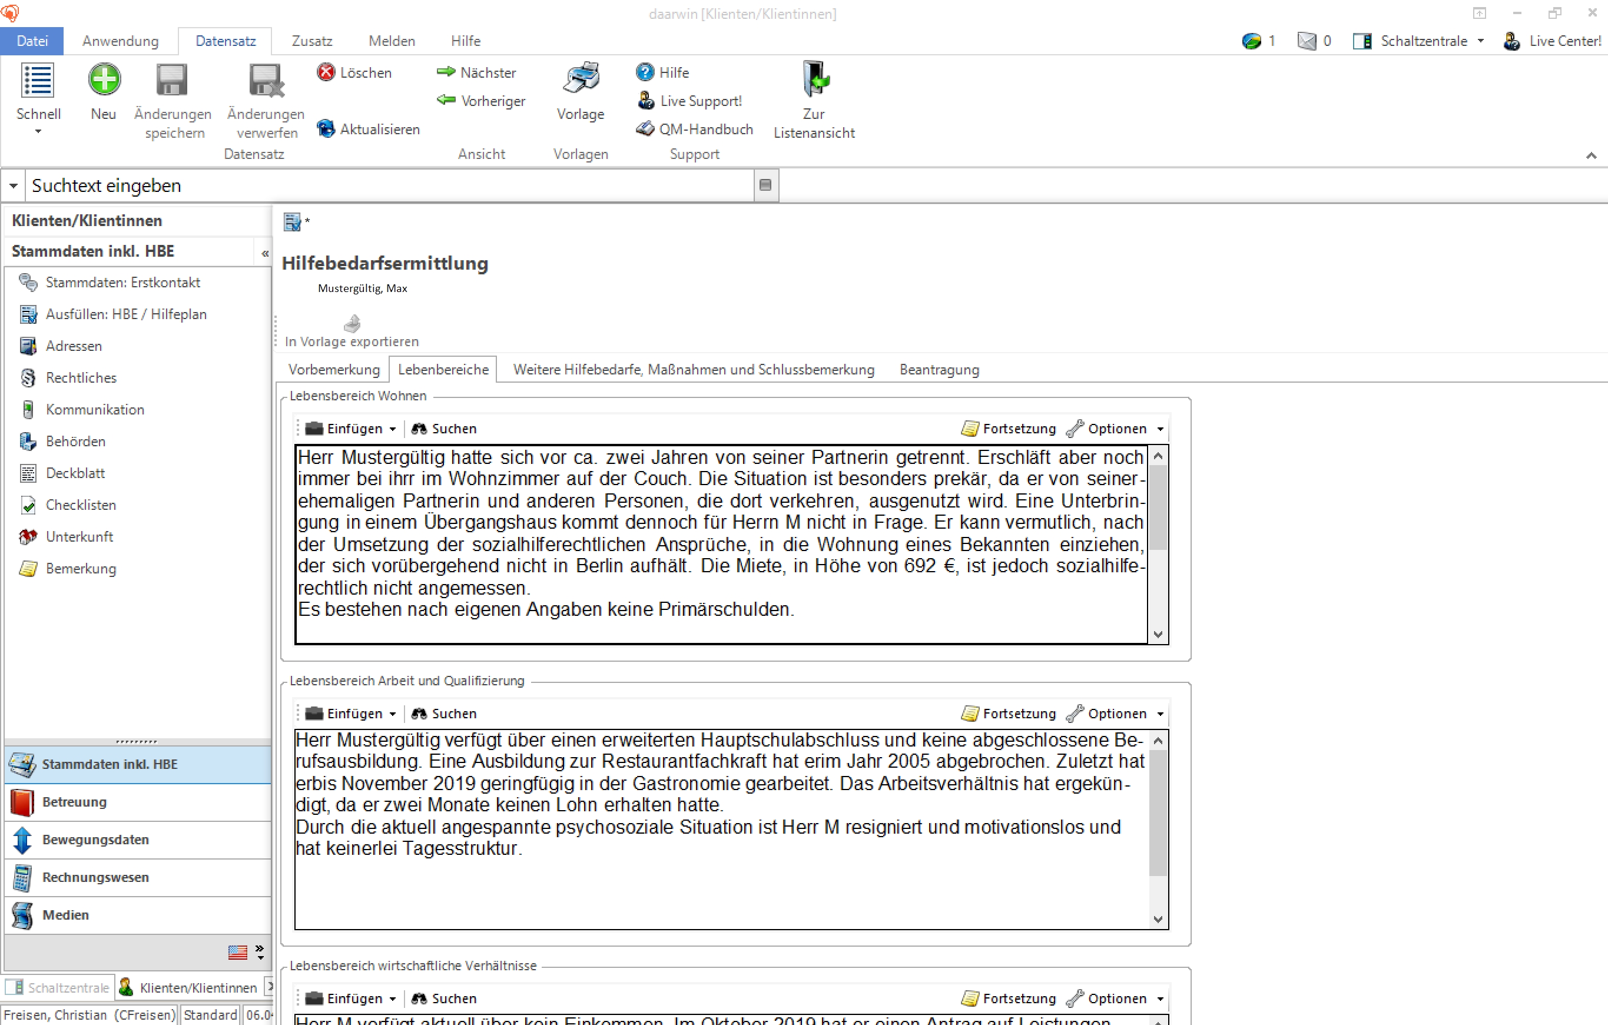Open the Hilfe ribbon tab

pos(465,41)
